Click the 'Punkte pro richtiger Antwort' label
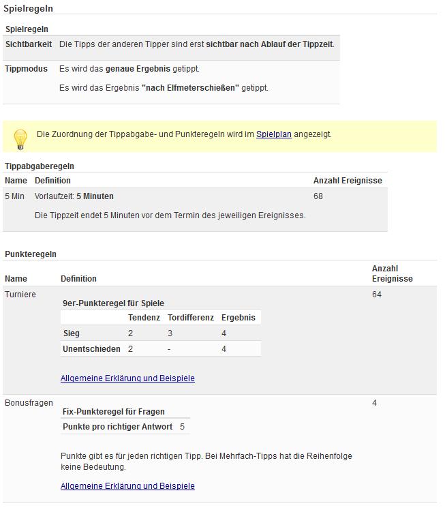The height and width of the screenshot is (510, 445). pos(117,427)
